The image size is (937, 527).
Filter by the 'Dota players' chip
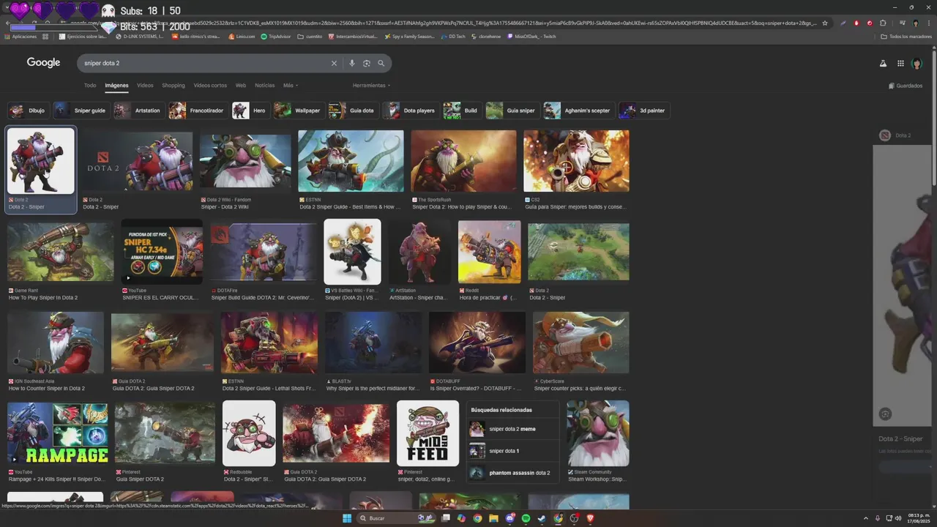411,111
